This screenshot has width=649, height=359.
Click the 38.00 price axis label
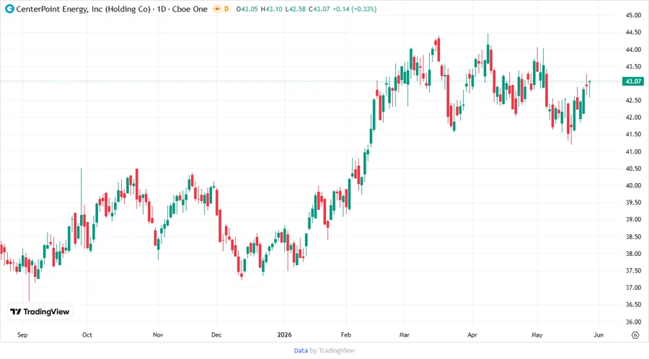click(x=633, y=254)
